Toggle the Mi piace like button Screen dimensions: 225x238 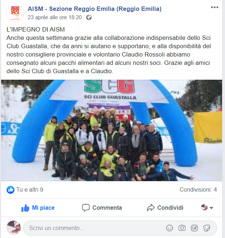[x=38, y=208]
